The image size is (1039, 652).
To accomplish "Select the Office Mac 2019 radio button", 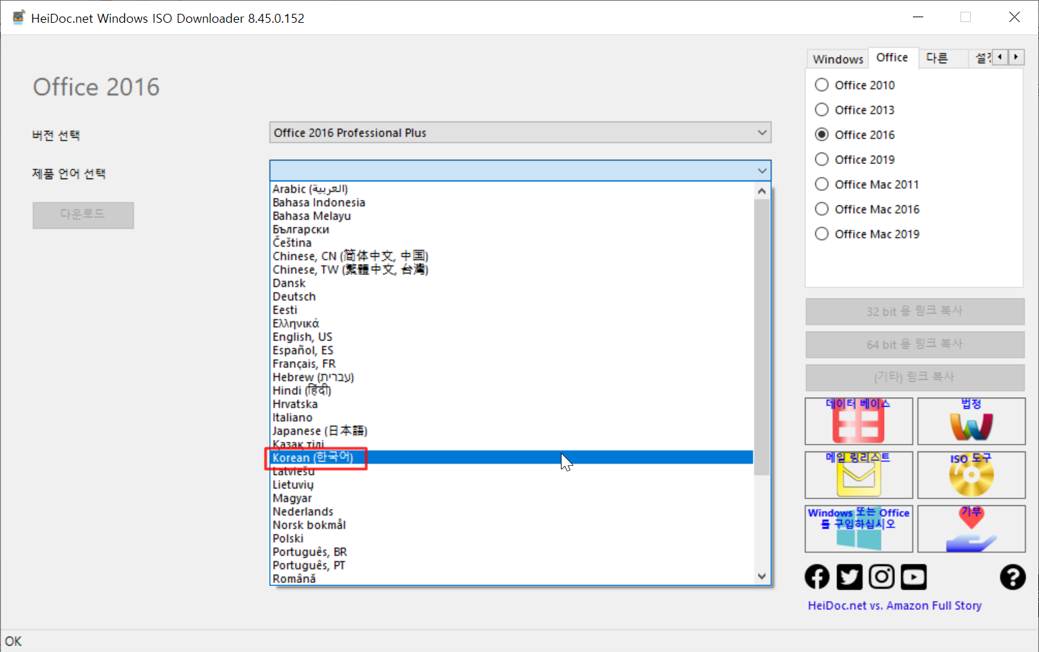I will coord(822,234).
